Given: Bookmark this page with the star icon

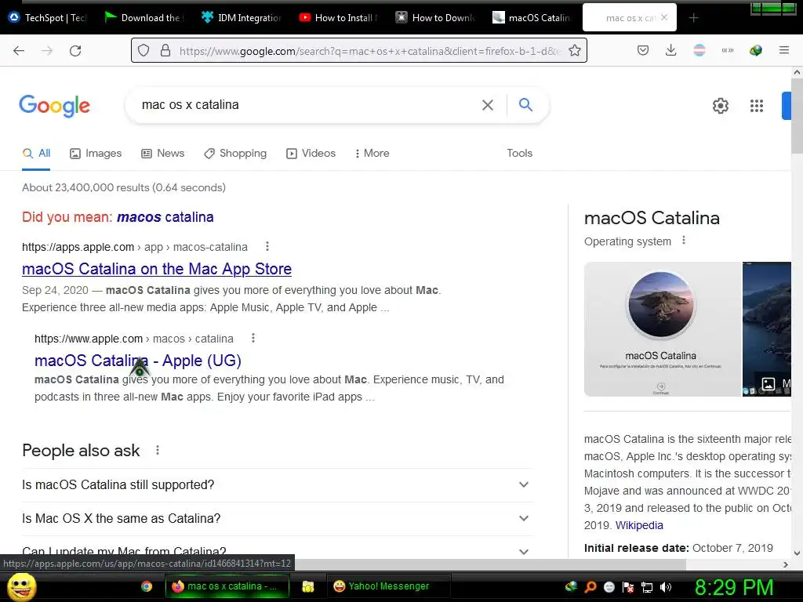Looking at the screenshot, I should (x=575, y=50).
